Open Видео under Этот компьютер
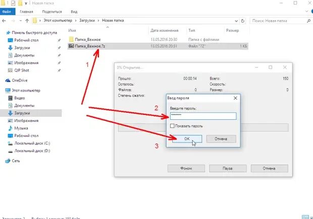 coord(19,98)
